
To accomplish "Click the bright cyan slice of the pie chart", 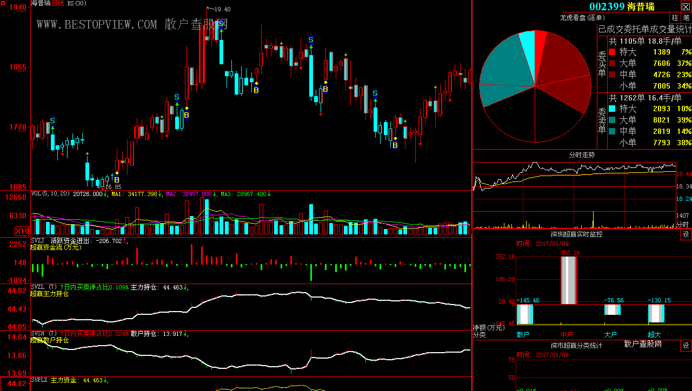I will tap(528, 49).
